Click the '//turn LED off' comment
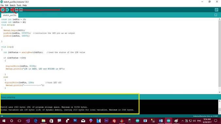 click(x=53, y=82)
